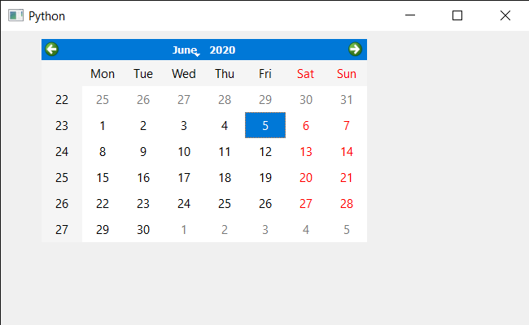The image size is (529, 325).
Task: Select Saturday June 6
Action: (x=306, y=125)
